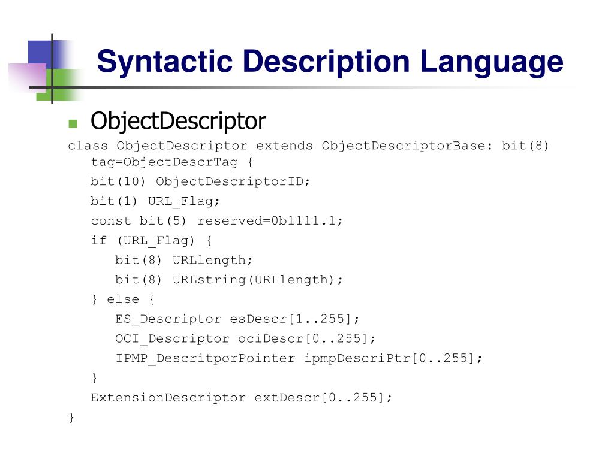This screenshot has height=460, width=614.
Task: Select the line 'bit(8) URLlength;'
Action: [183, 260]
